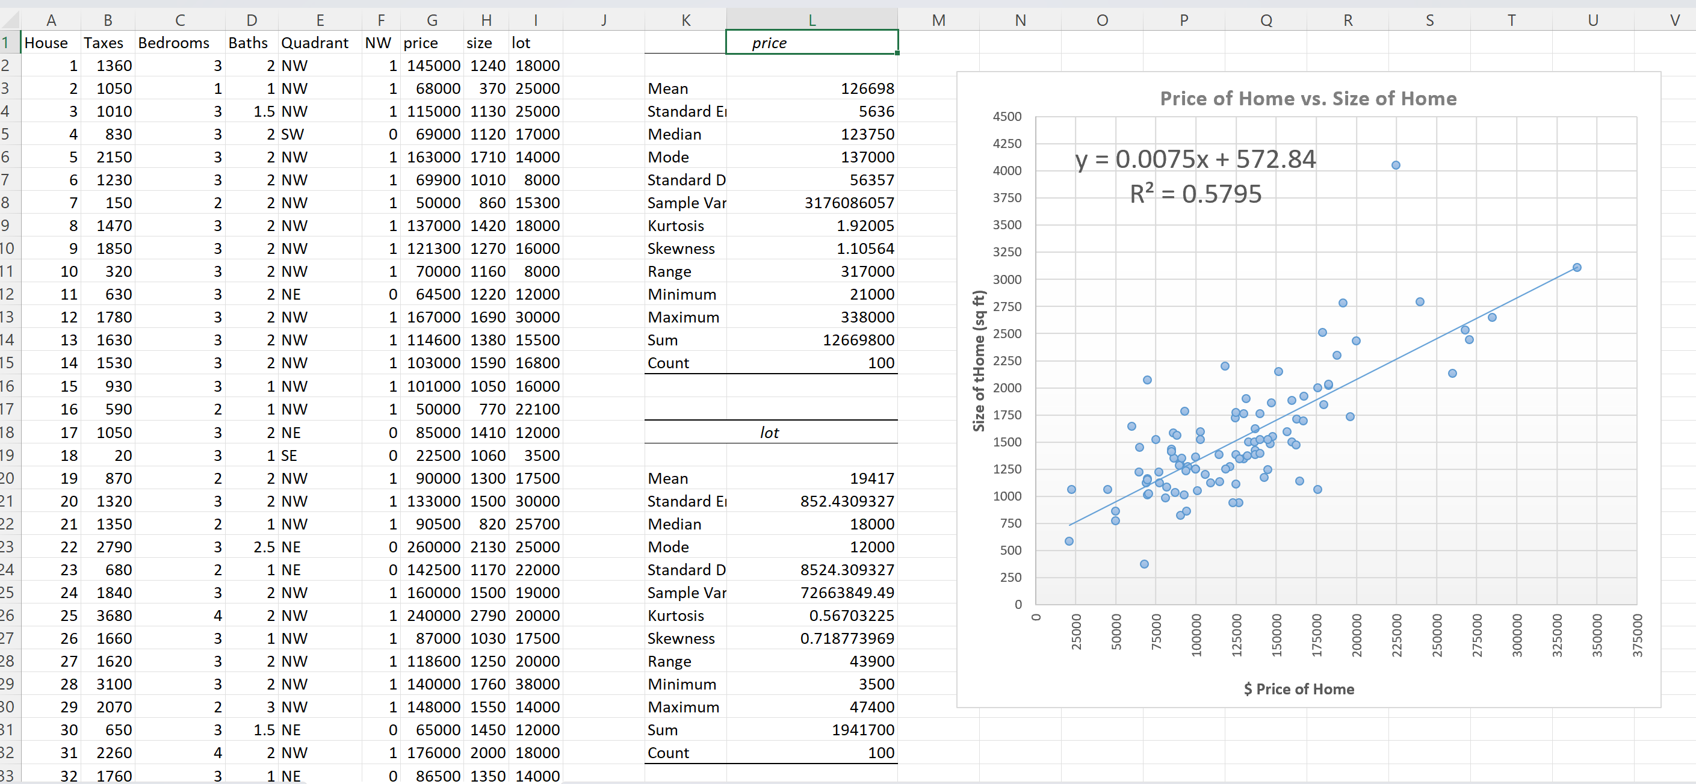1696x784 pixels.
Task: Select the cell containing price 260000
Action: click(433, 547)
